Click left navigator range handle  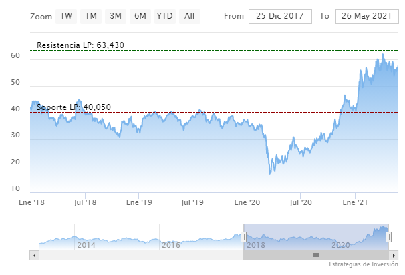coord(243,237)
